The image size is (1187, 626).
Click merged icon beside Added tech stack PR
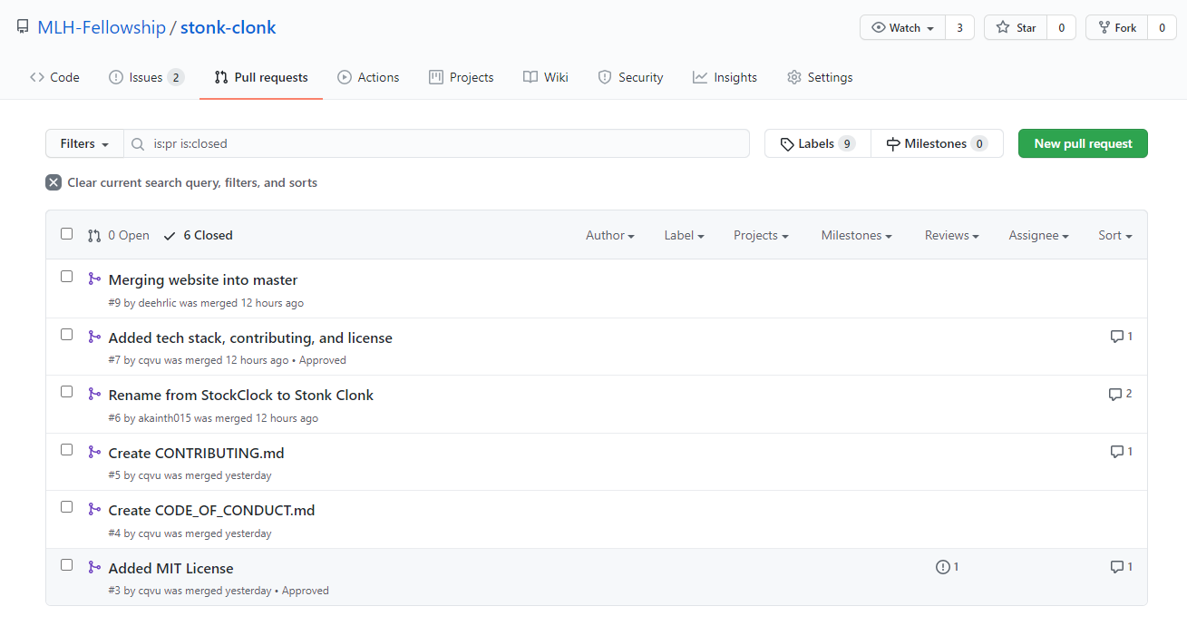coord(94,337)
